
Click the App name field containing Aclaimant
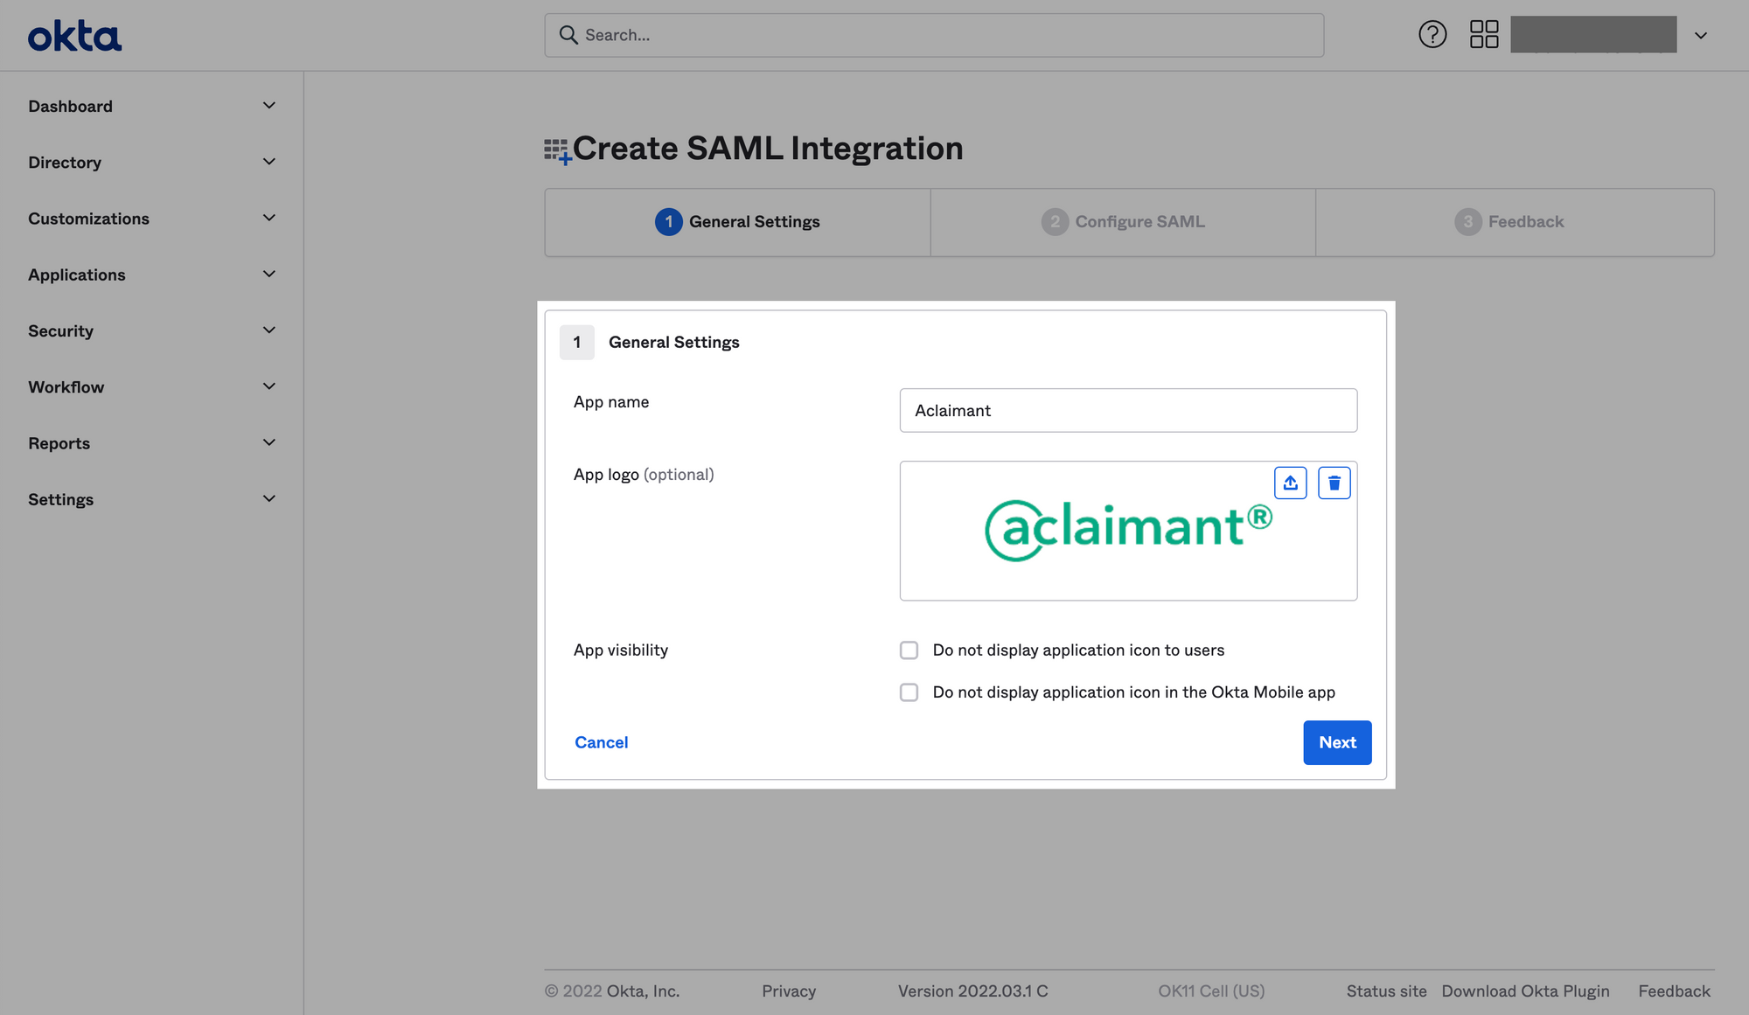click(1128, 410)
